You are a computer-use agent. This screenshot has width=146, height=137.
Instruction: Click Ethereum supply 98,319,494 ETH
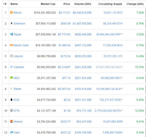tap(113, 23)
